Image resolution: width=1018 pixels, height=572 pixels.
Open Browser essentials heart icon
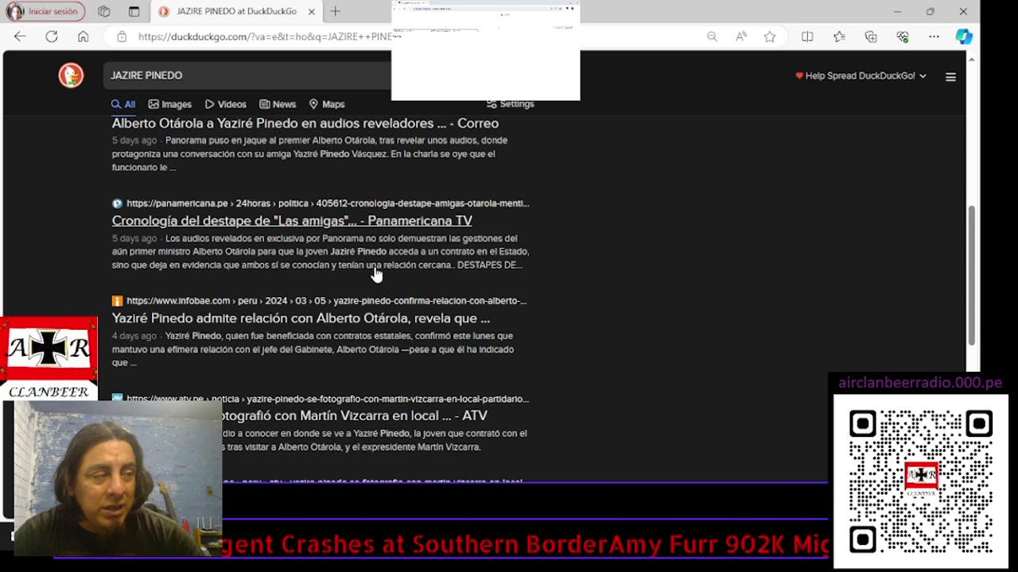pyautogui.click(x=903, y=37)
